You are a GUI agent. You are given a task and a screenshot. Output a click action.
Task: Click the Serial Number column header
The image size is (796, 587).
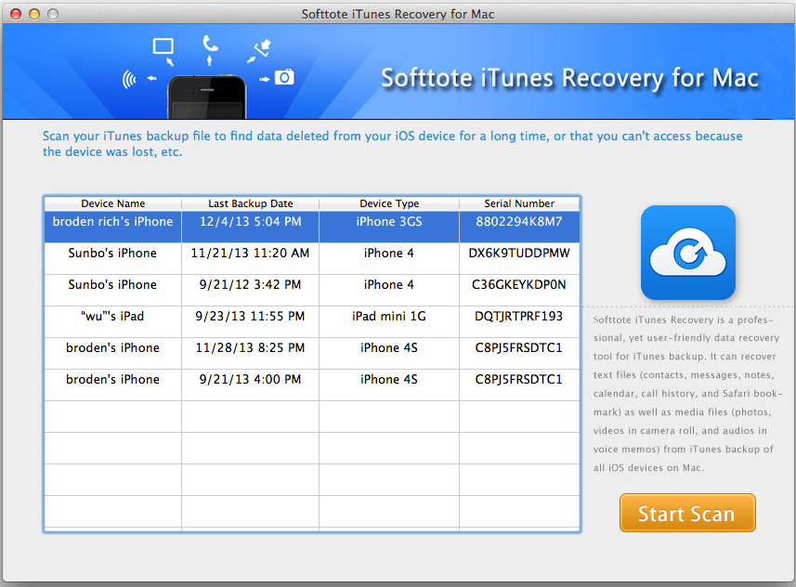point(519,203)
